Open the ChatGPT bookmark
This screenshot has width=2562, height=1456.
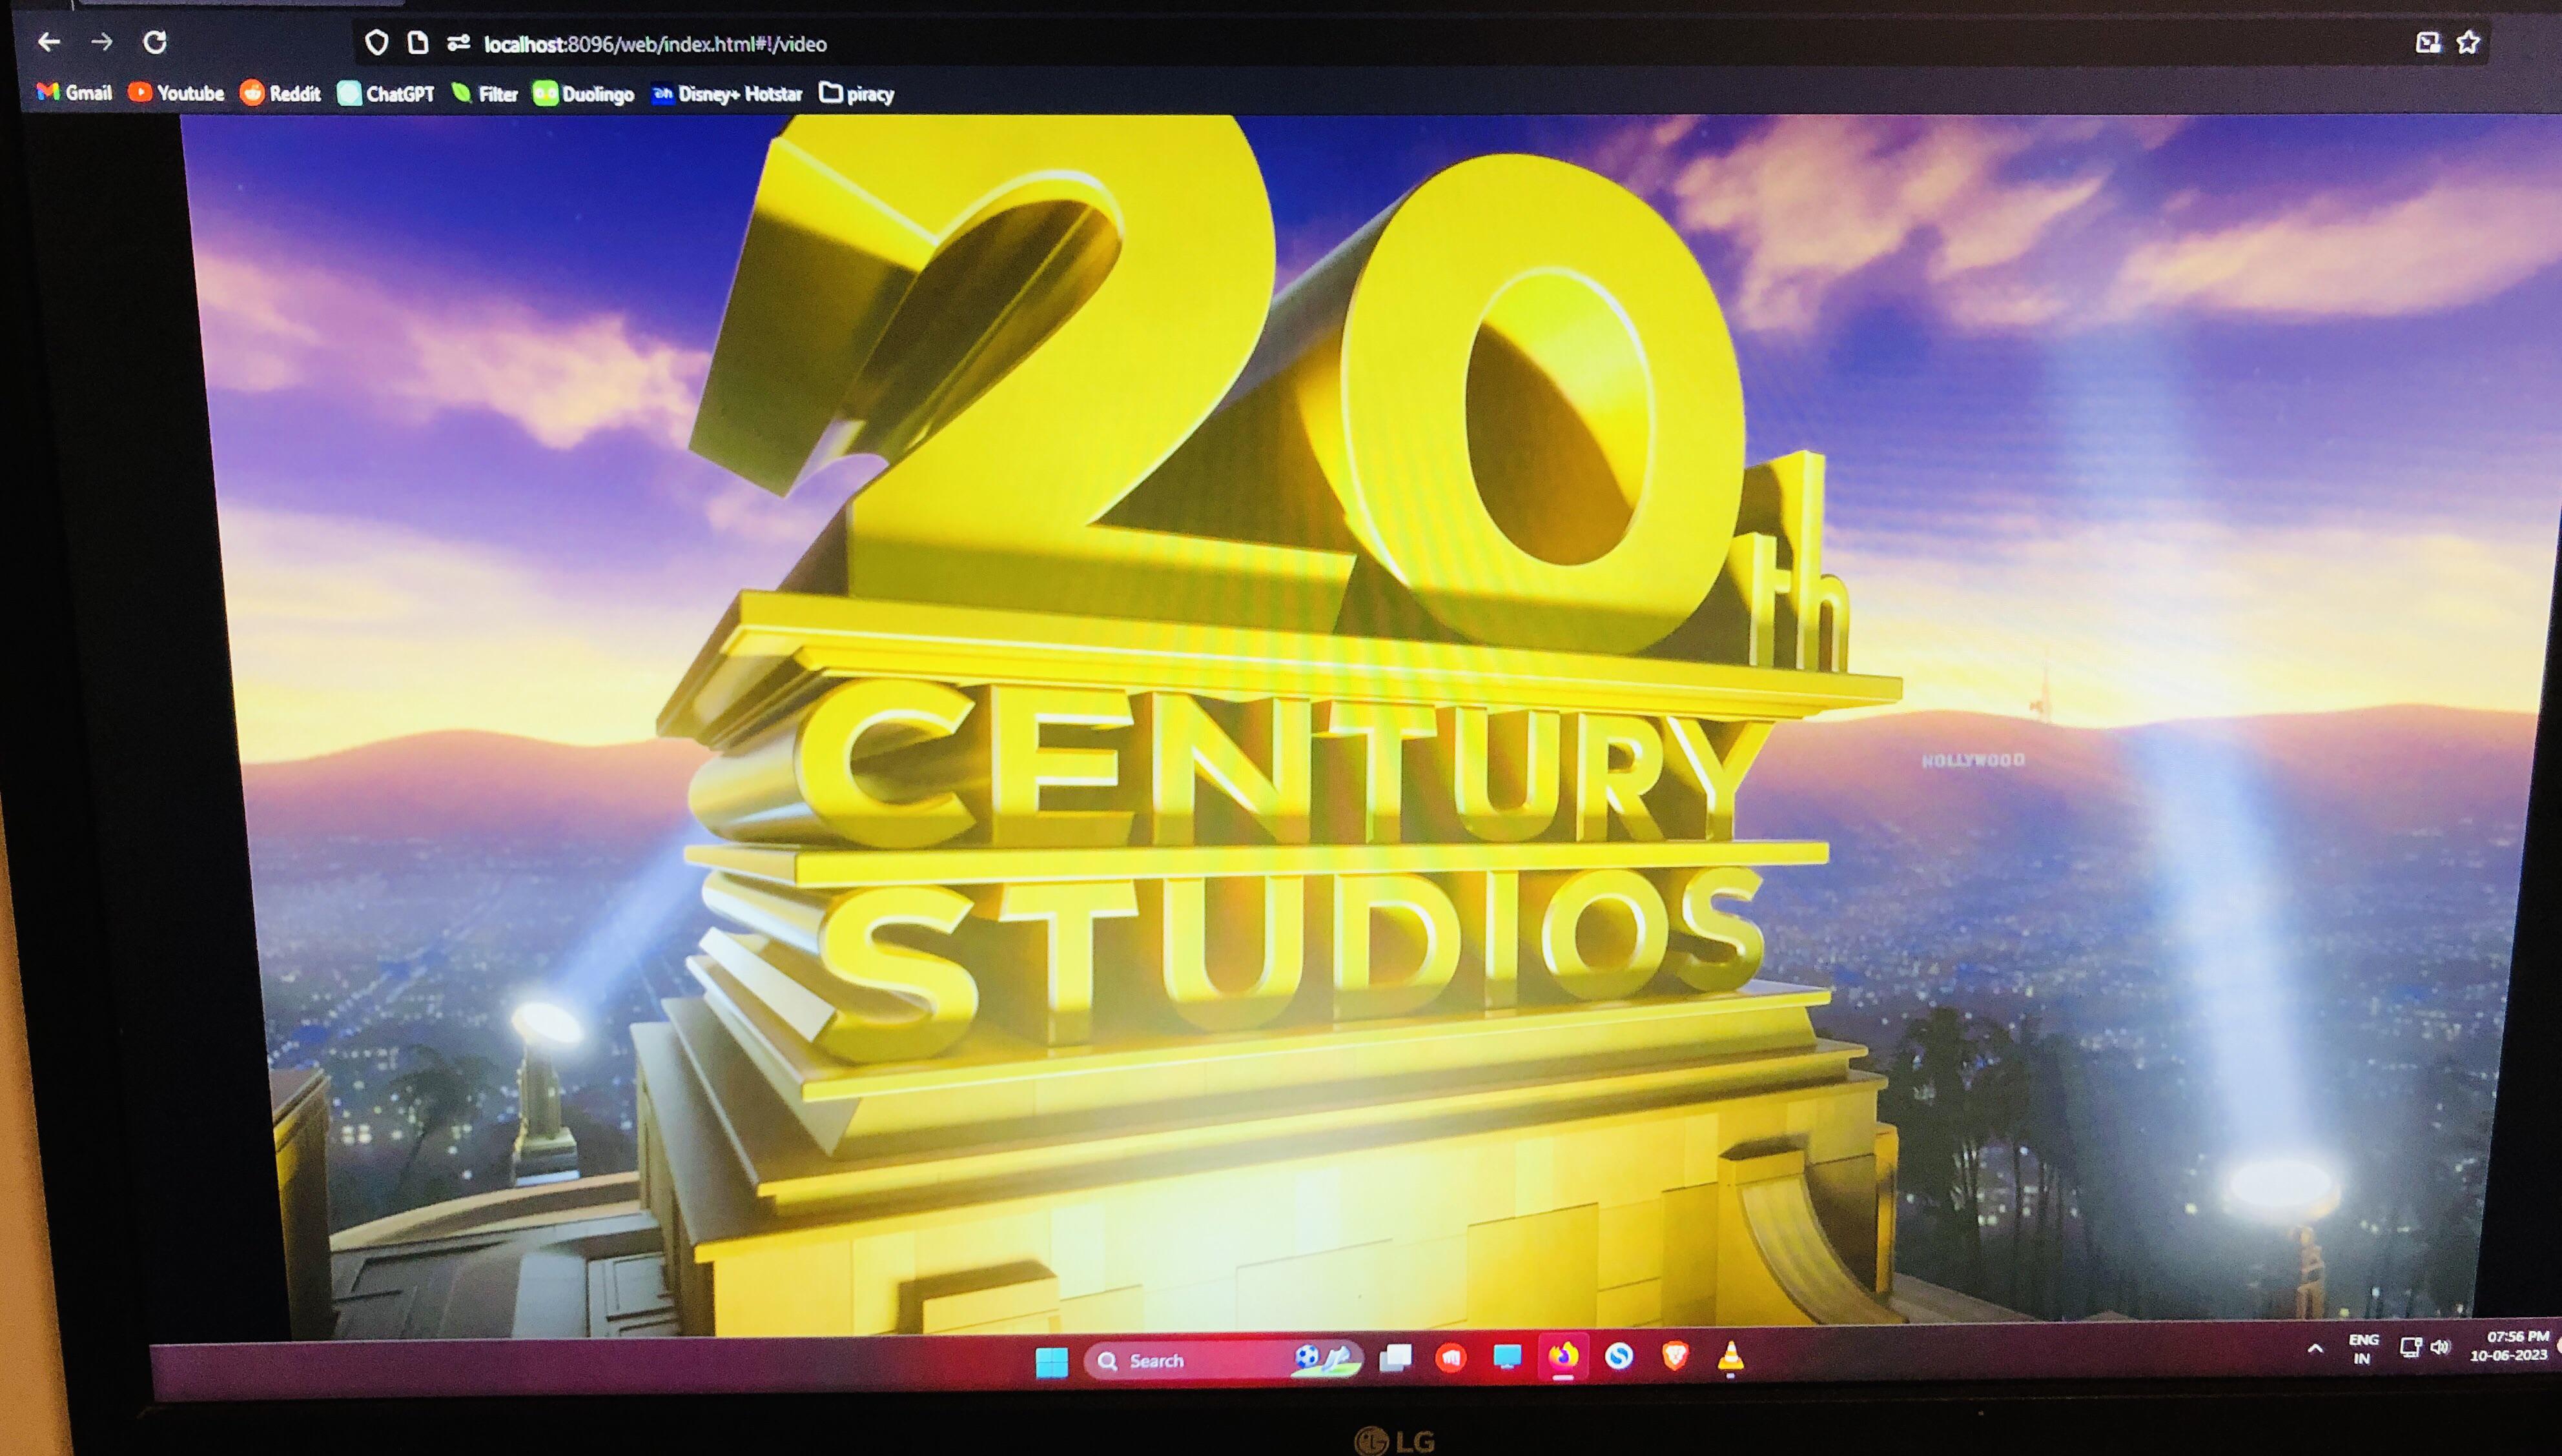coord(386,94)
